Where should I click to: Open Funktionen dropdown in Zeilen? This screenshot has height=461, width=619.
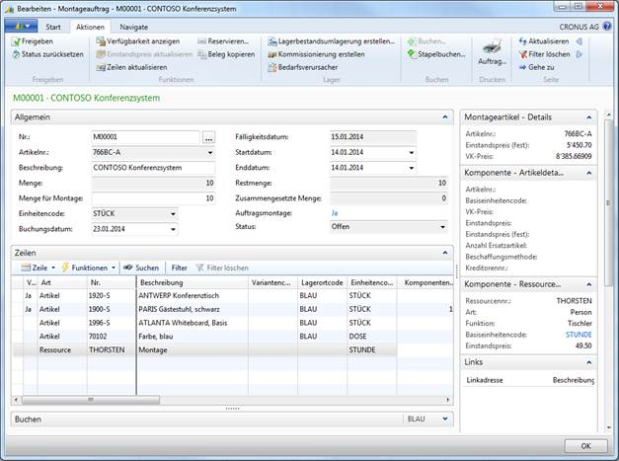click(89, 268)
